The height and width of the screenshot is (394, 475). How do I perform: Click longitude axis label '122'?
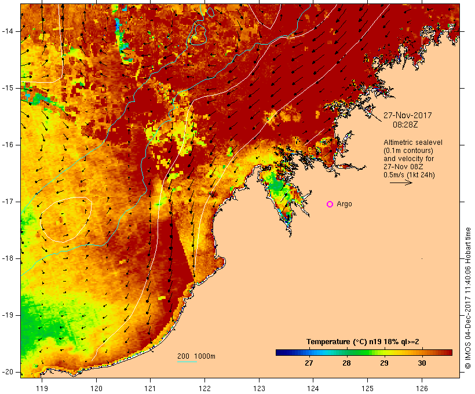click(205, 389)
